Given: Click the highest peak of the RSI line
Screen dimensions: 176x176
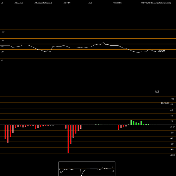Looking at the screenshot, I should pos(103,43).
